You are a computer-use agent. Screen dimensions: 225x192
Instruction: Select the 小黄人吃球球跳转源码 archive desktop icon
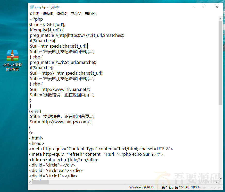pos(12,60)
